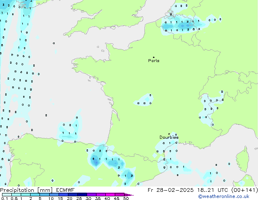Click the legend value label "10"
Viewport: 258px width, 200px height.
click(x=51, y=198)
